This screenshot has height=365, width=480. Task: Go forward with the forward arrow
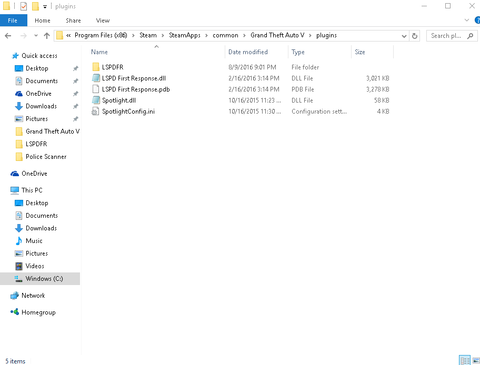coord(23,36)
